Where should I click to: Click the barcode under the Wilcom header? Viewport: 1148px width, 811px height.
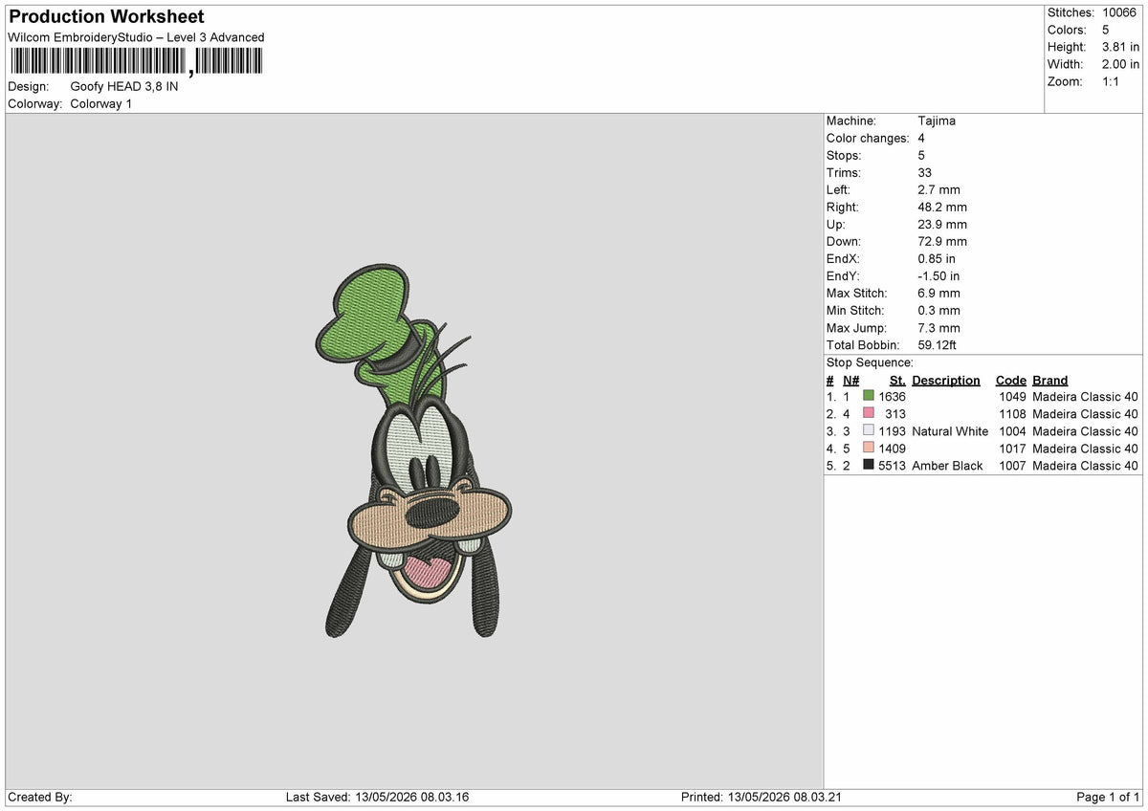click(x=135, y=62)
